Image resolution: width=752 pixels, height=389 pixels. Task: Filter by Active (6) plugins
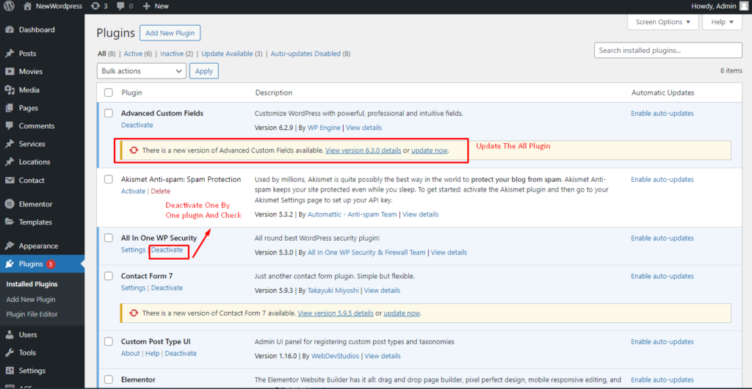point(137,54)
